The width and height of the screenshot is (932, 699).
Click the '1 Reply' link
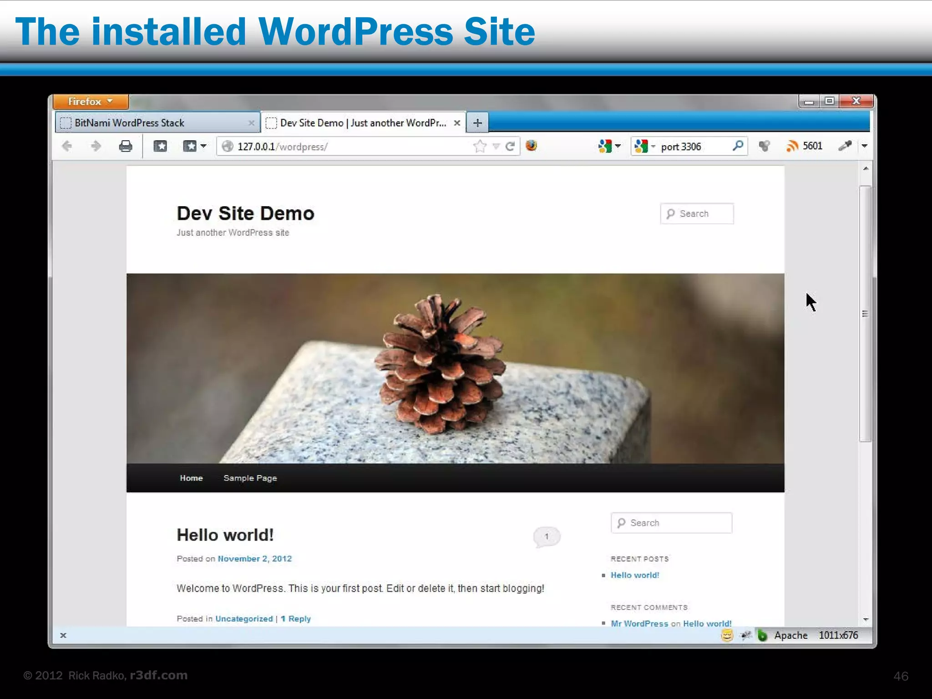(x=296, y=618)
